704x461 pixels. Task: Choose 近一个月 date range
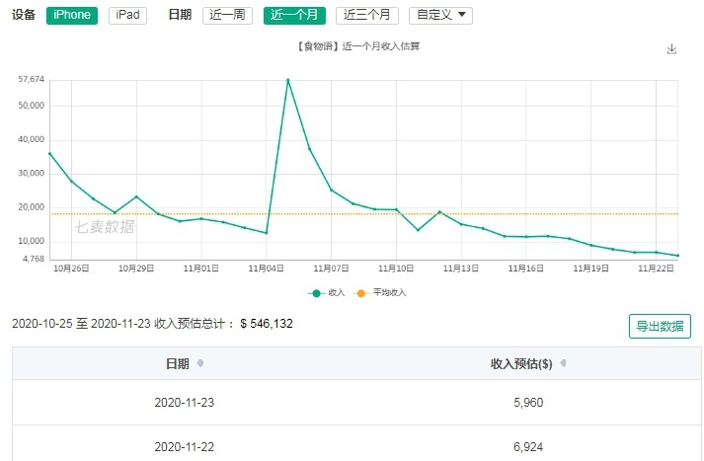(294, 15)
